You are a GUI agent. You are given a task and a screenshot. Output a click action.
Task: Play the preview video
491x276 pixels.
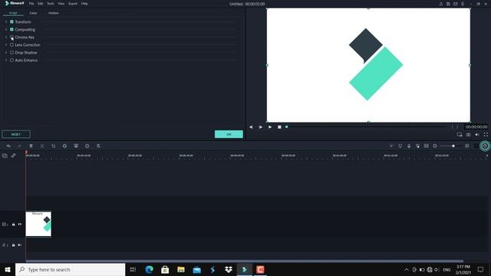(270, 127)
